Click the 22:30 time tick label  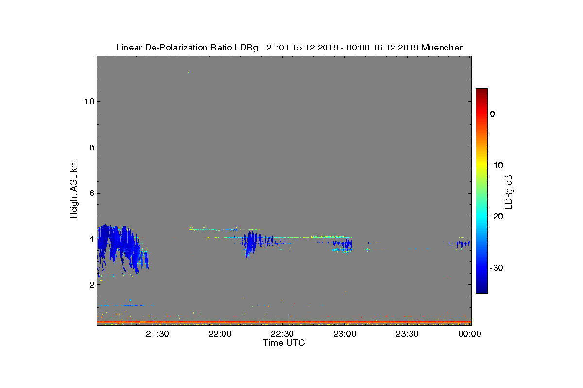[282, 334]
